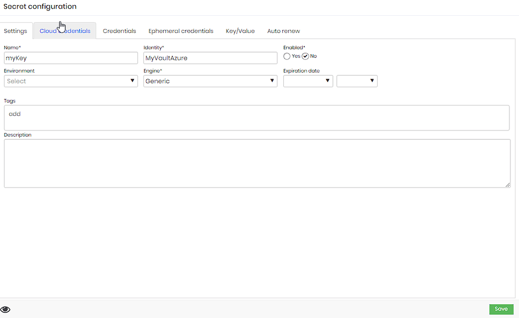Viewport: 519px width, 318px height.
Task: Switch to the Settings tab
Action: click(16, 31)
